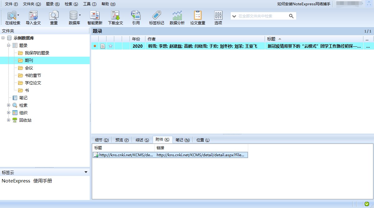The height and width of the screenshot is (208, 374).
Task: Sort records by the 年份 column header
Action: pyautogui.click(x=136, y=39)
